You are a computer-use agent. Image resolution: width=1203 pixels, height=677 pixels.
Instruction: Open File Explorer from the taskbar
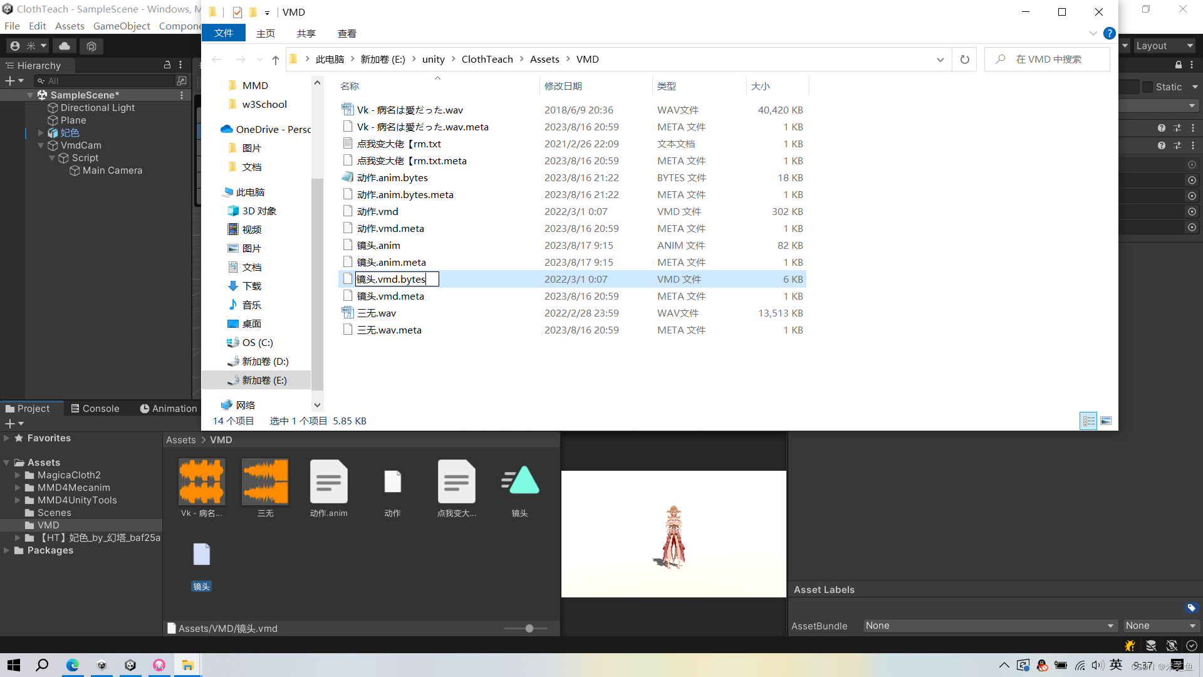coord(187,665)
